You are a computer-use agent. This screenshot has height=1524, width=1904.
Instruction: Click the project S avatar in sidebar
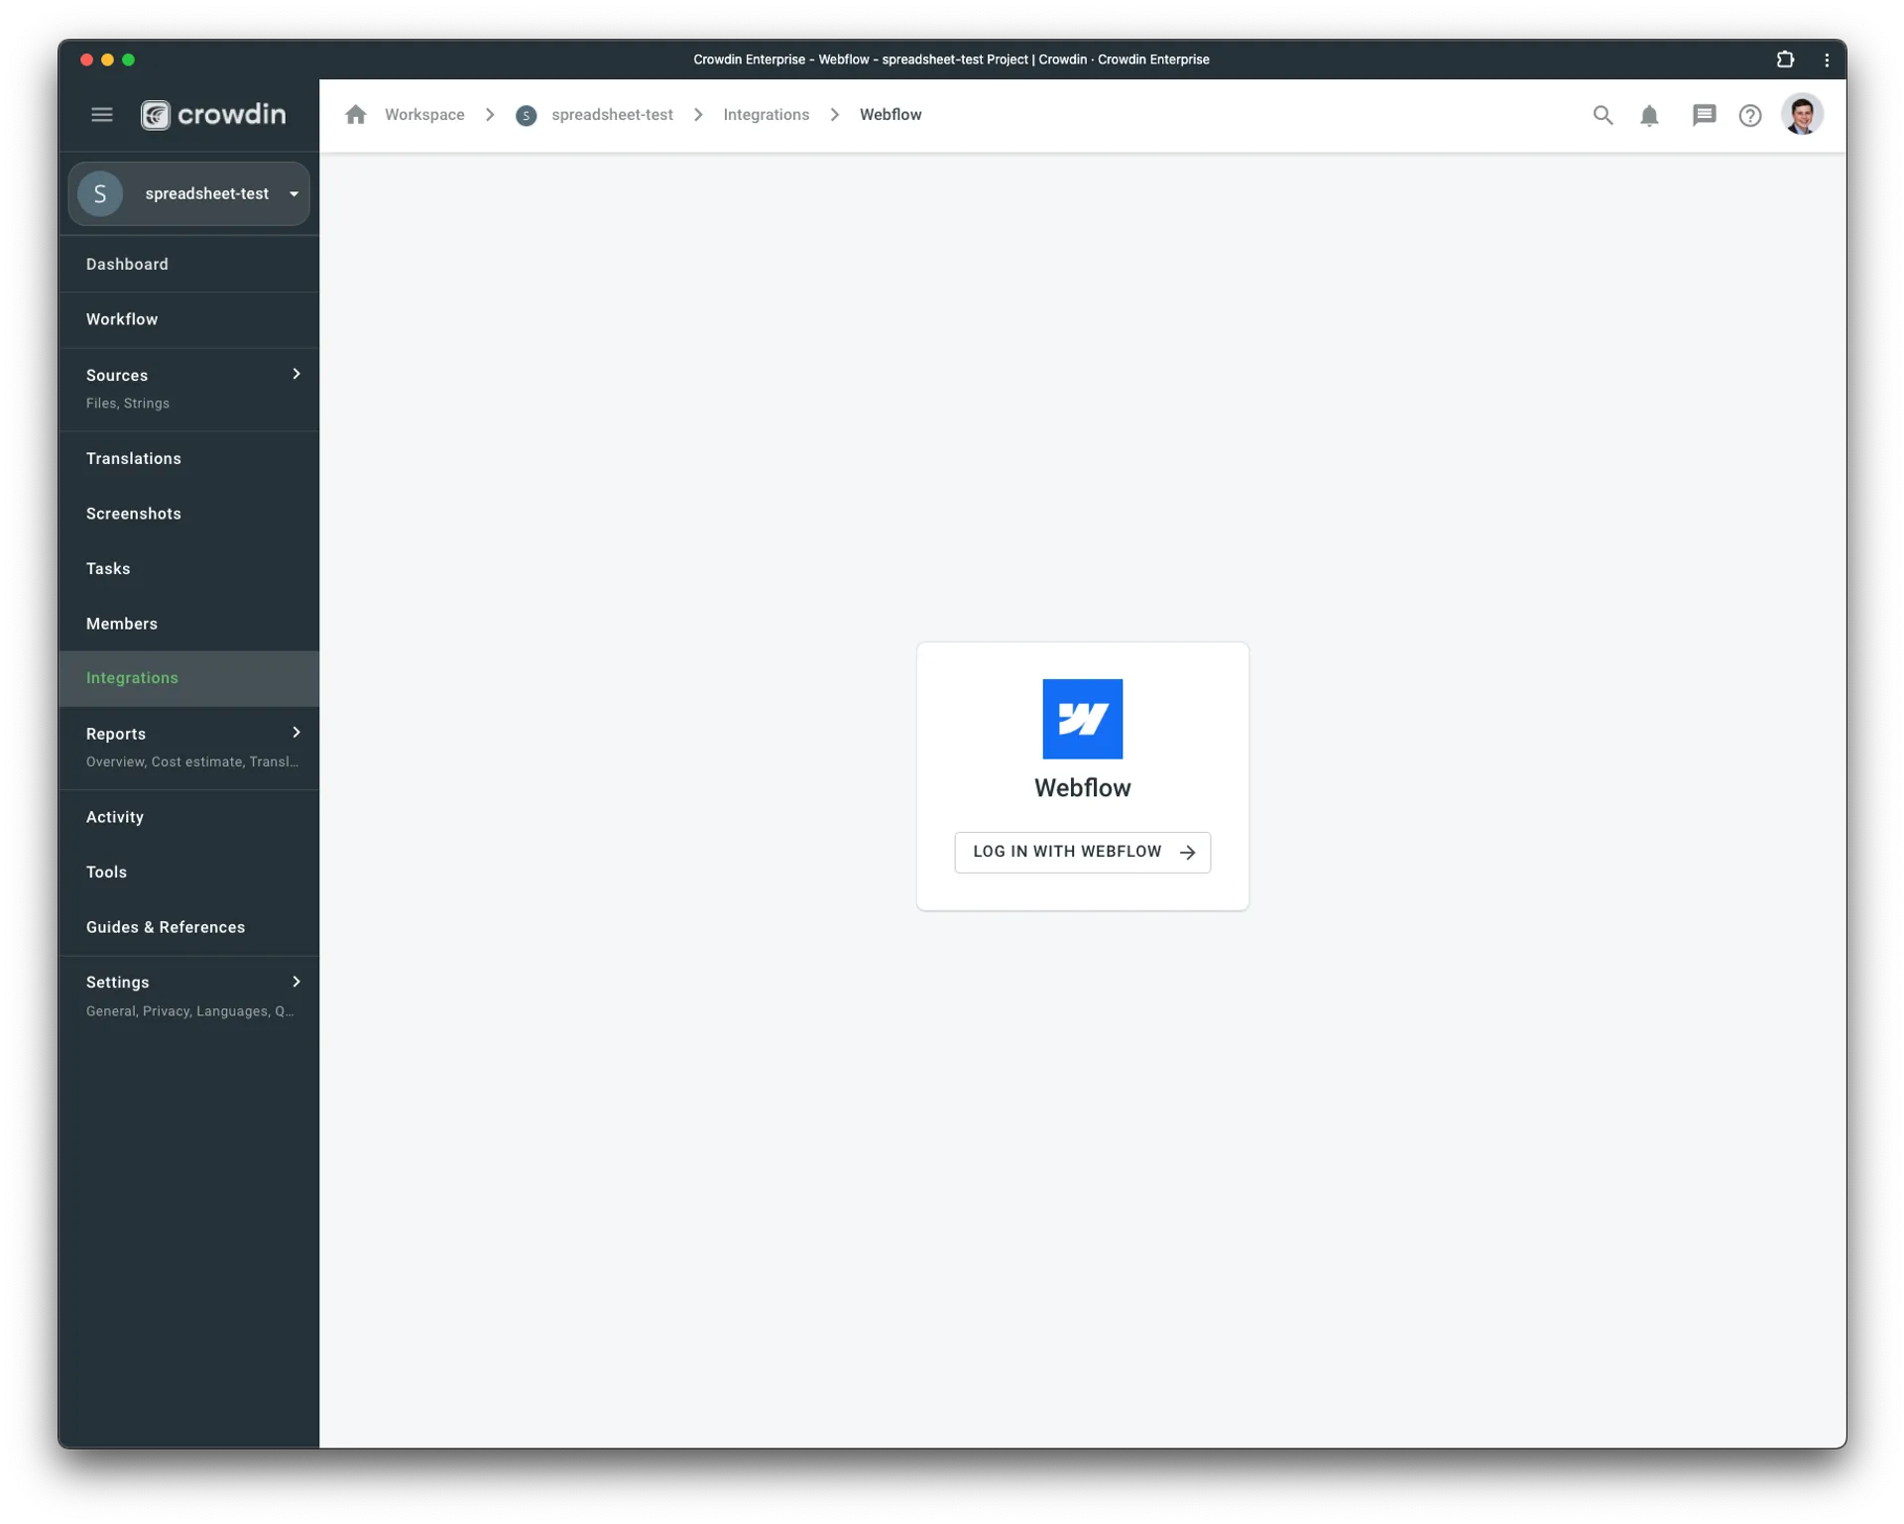pyautogui.click(x=100, y=193)
